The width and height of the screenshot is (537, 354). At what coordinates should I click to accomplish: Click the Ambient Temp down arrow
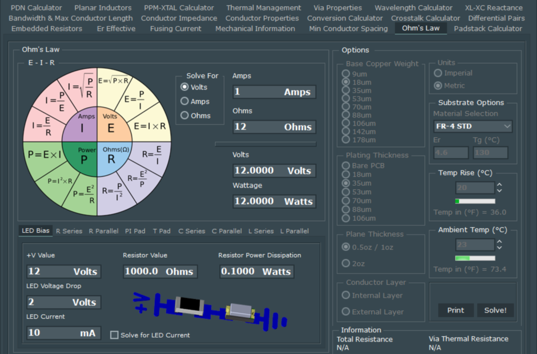click(500, 248)
